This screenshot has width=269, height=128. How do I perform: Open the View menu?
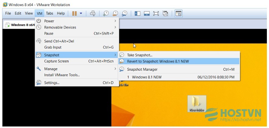[x=29, y=13]
